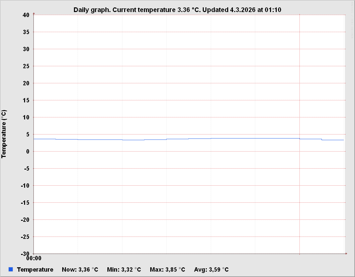Click the 10 tick label on the y-axis
This screenshot has height=277, width=355.
(26, 117)
